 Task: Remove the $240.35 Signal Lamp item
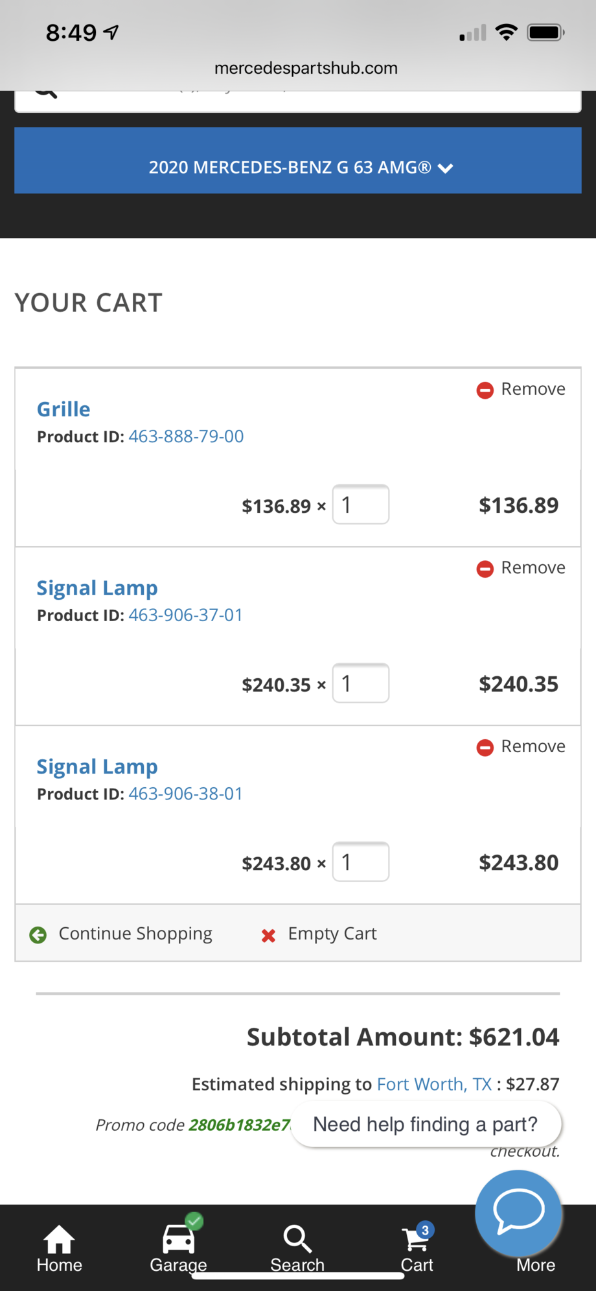click(x=521, y=568)
